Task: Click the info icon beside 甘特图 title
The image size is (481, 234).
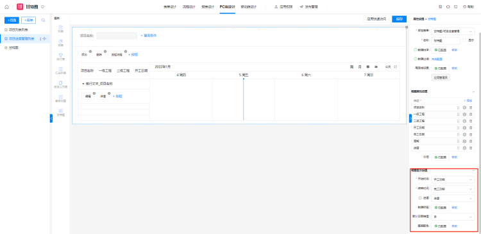Action: click(42, 7)
